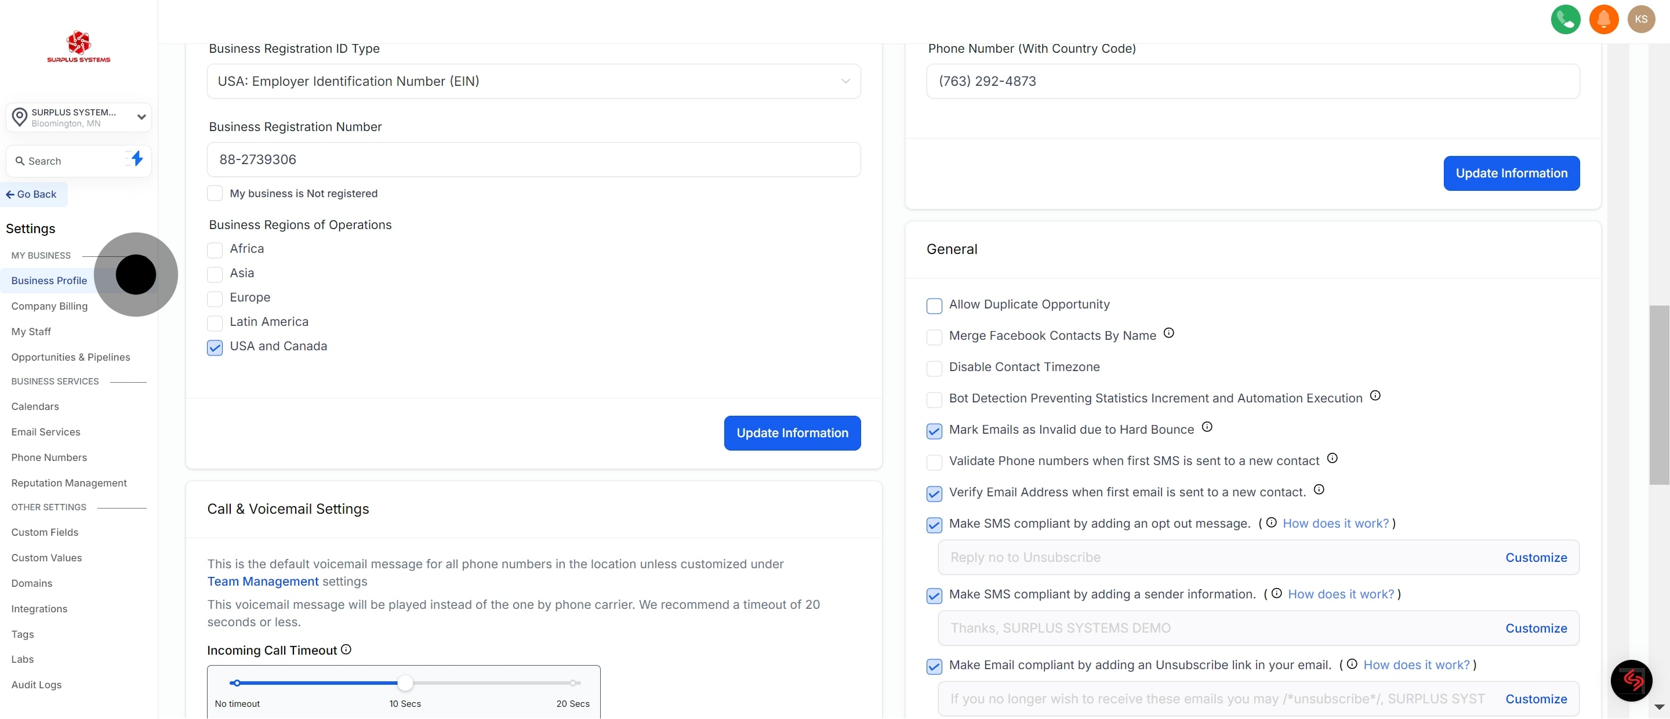Click the Business Registration Number field
The width and height of the screenshot is (1670, 719).
click(x=533, y=159)
